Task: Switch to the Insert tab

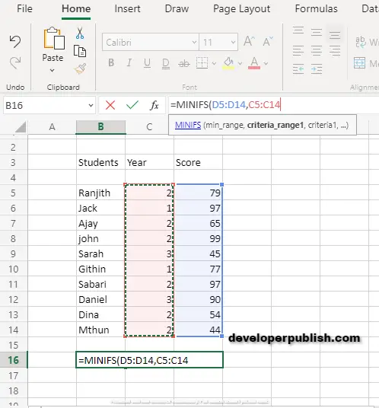Action: (x=127, y=9)
